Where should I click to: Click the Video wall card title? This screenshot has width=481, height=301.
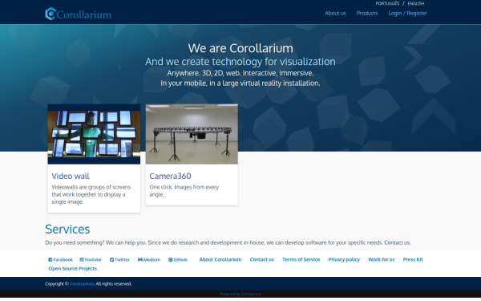coord(71,176)
